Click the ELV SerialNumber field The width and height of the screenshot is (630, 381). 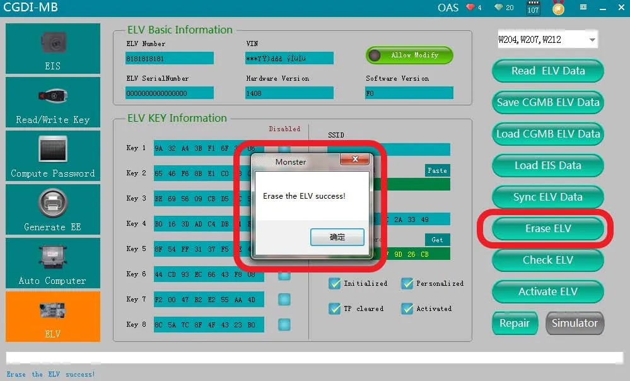click(x=170, y=93)
